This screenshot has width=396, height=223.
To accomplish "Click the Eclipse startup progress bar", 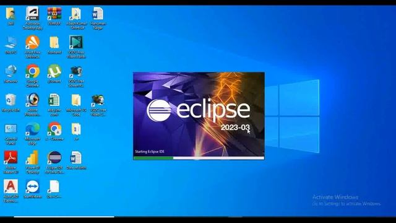I will (199, 159).
